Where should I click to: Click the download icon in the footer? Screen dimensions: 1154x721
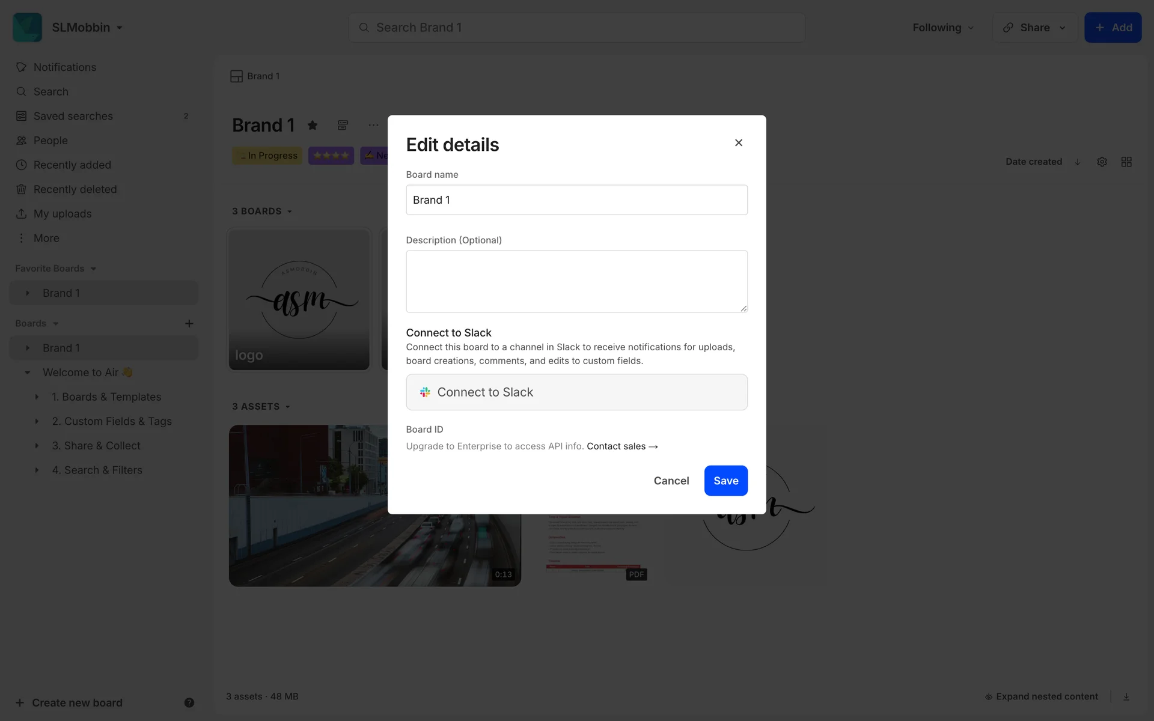(1126, 696)
